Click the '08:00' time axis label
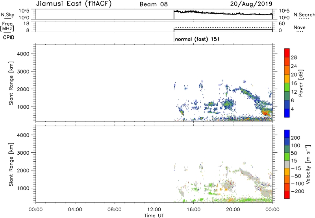 pos(115,210)
